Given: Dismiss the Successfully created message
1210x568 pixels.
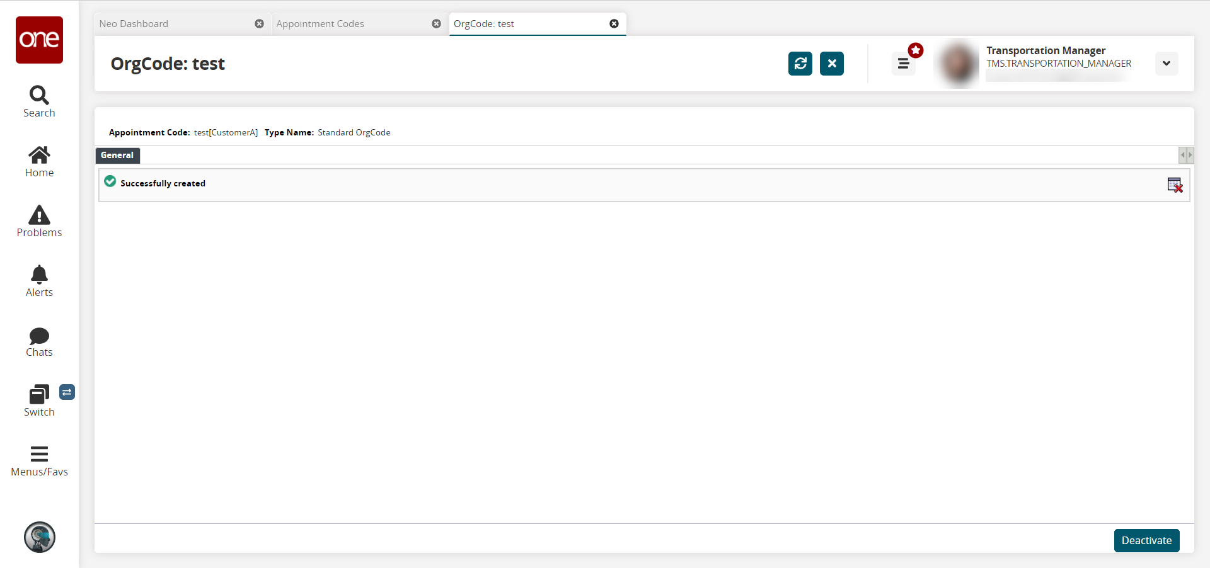Looking at the screenshot, I should pos(1175,185).
